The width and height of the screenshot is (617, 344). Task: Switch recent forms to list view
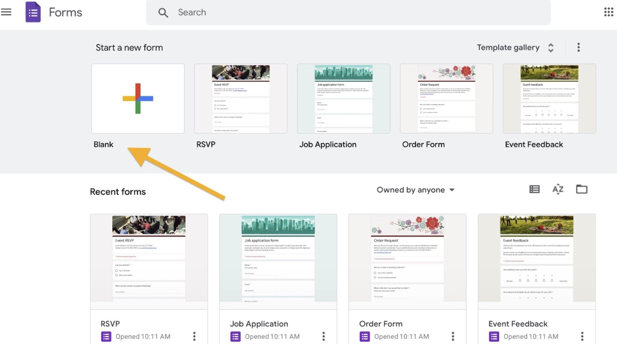pos(534,189)
